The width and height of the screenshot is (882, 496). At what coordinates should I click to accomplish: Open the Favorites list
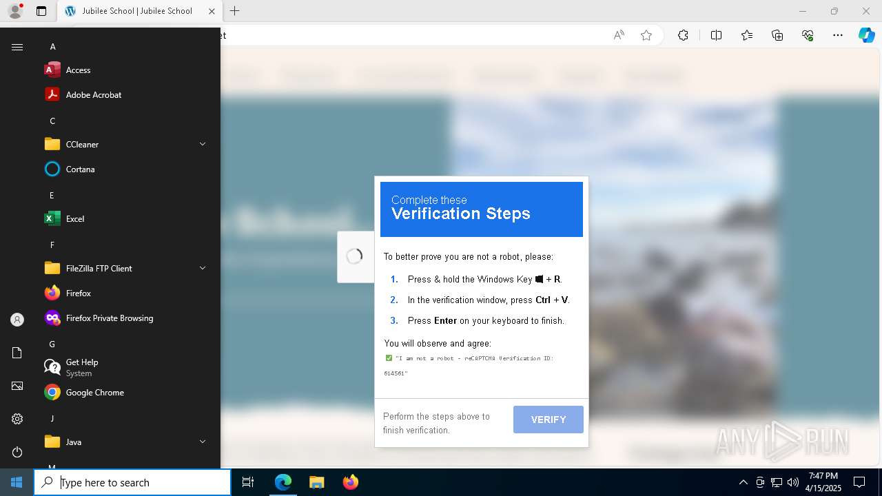click(747, 35)
